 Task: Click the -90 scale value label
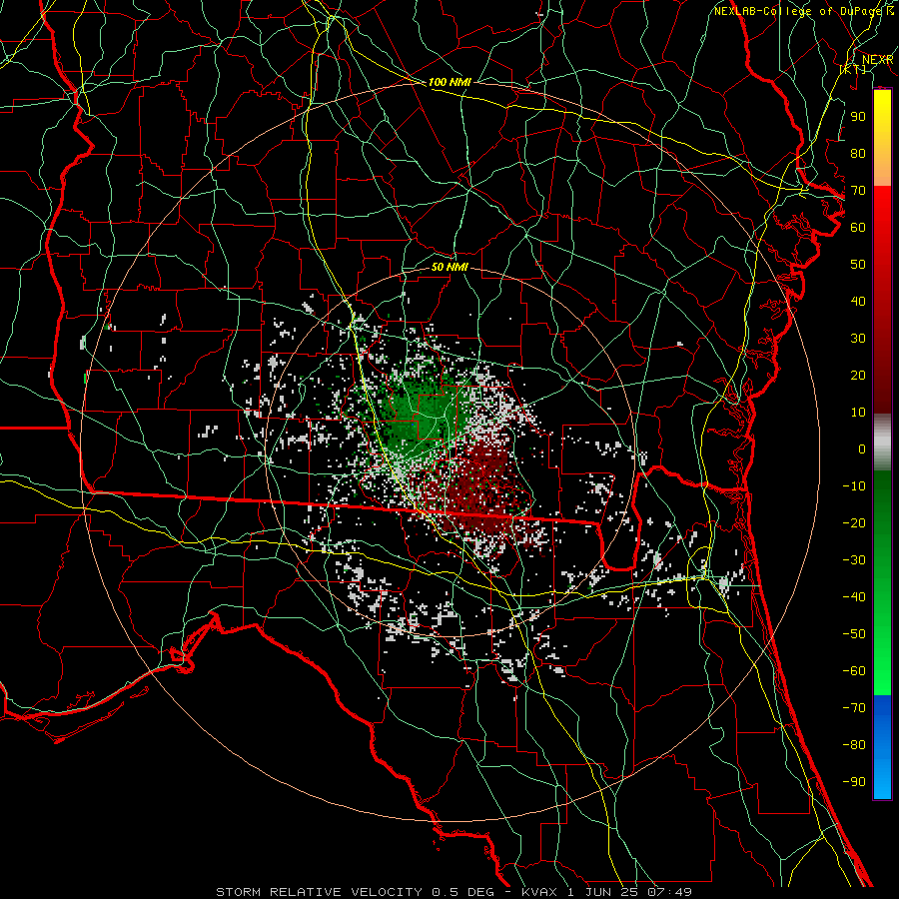coord(854,782)
